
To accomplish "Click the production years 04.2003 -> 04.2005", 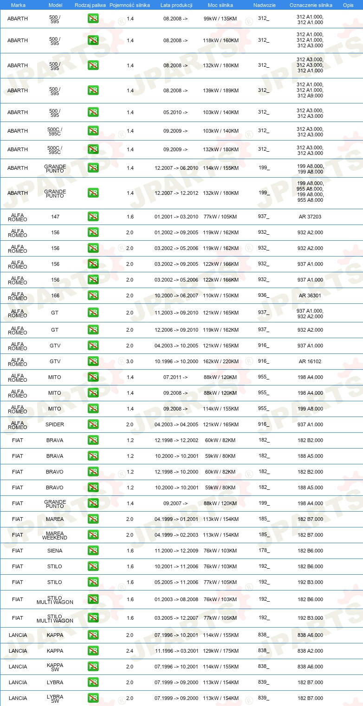I will pos(176,424).
